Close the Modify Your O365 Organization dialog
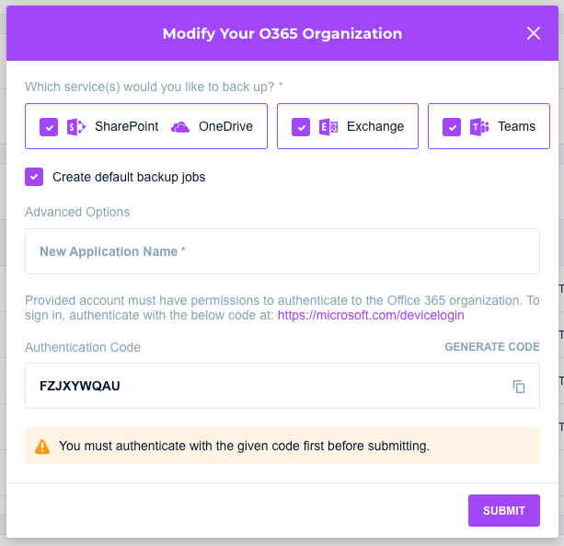The image size is (564, 546). point(534,33)
